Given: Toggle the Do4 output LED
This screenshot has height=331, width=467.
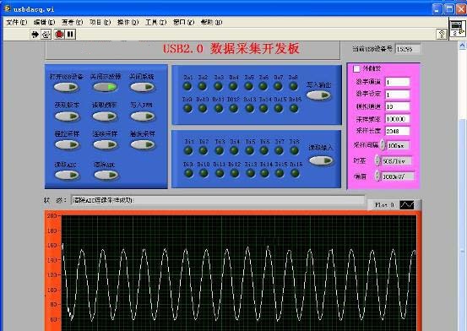Looking at the screenshot, I should (x=233, y=86).
